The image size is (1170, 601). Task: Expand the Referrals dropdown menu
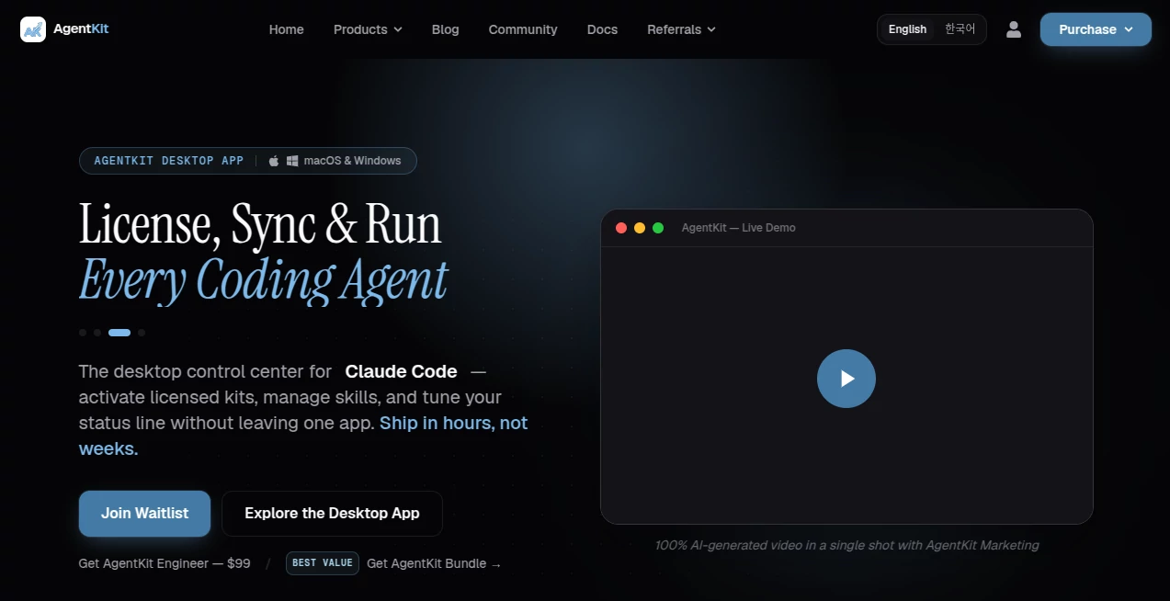[681, 29]
